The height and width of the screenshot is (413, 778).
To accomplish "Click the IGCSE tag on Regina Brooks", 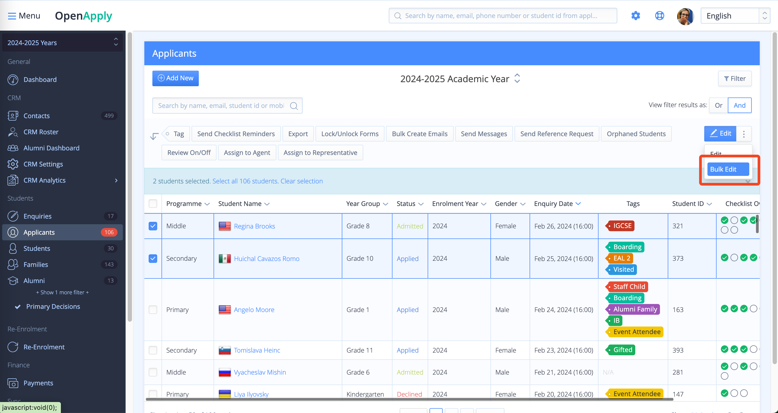I will [620, 226].
